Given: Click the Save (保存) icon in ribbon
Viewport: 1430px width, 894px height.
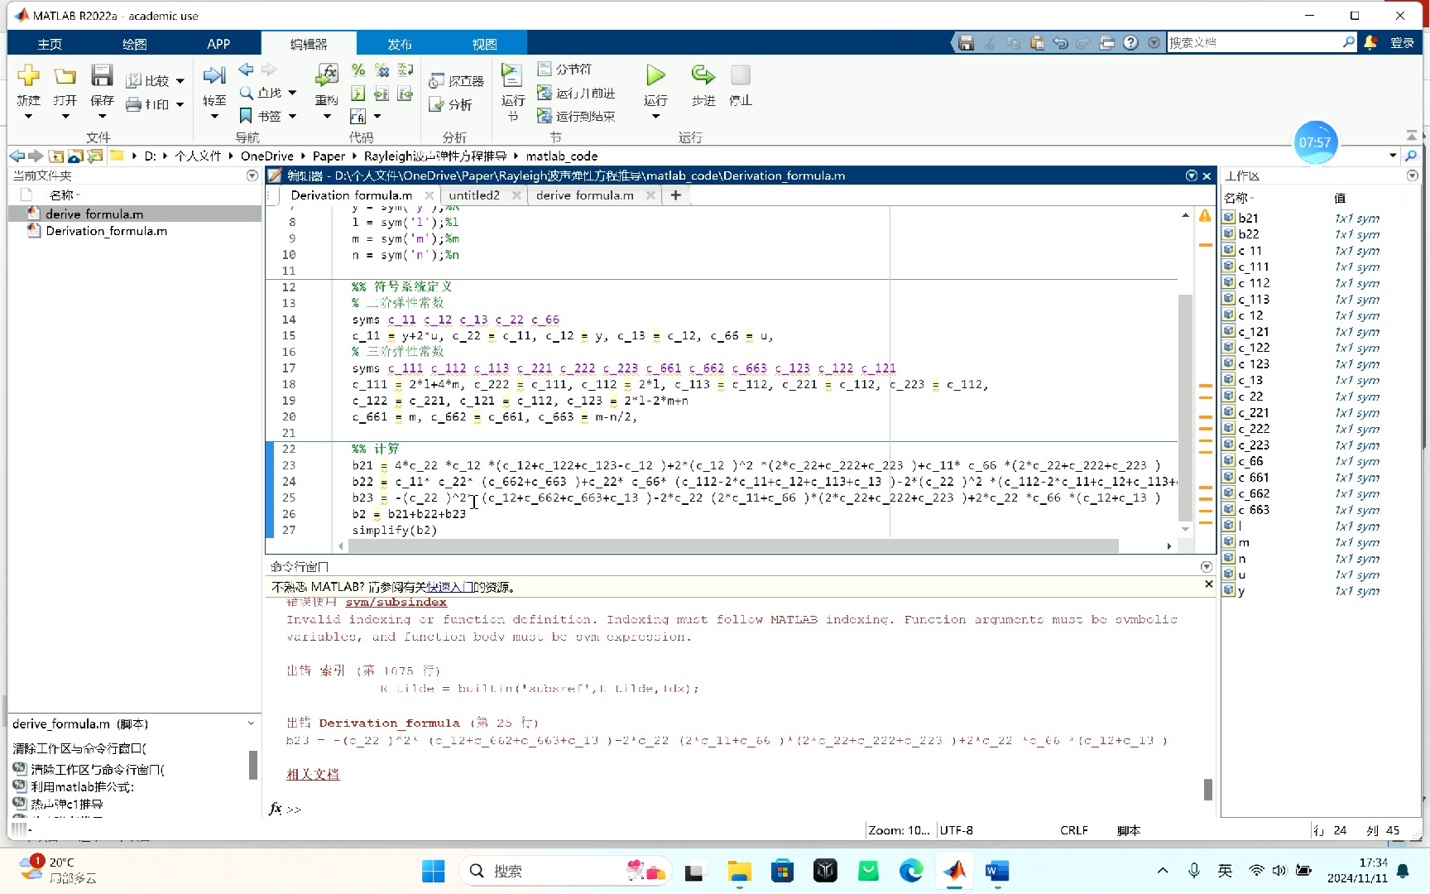Looking at the screenshot, I should (x=102, y=76).
